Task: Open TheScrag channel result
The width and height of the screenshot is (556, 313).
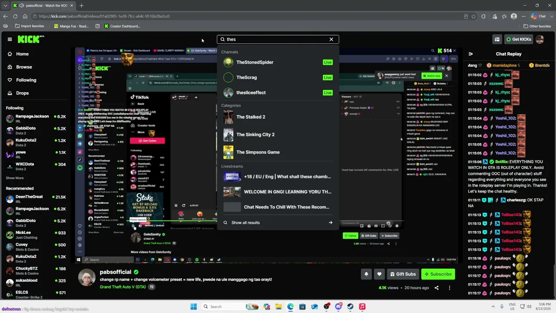Action: pyautogui.click(x=278, y=77)
